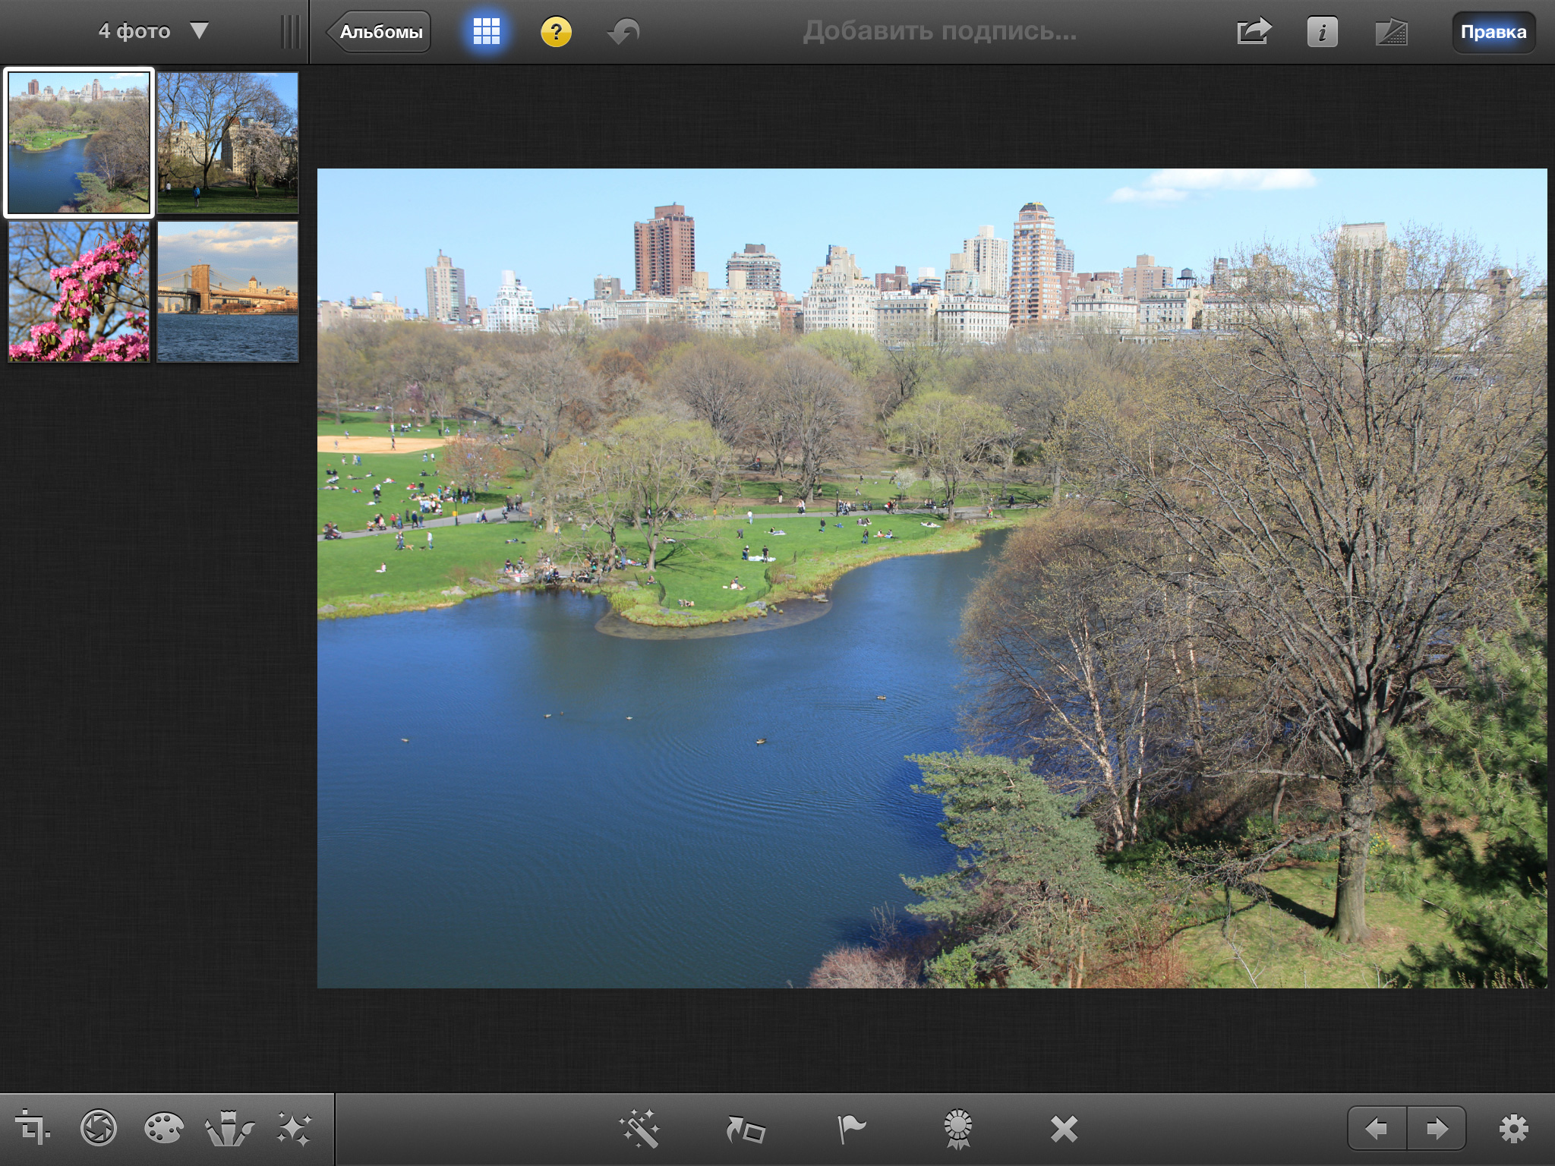
Task: Go back to Альбомы
Action: click(x=380, y=32)
